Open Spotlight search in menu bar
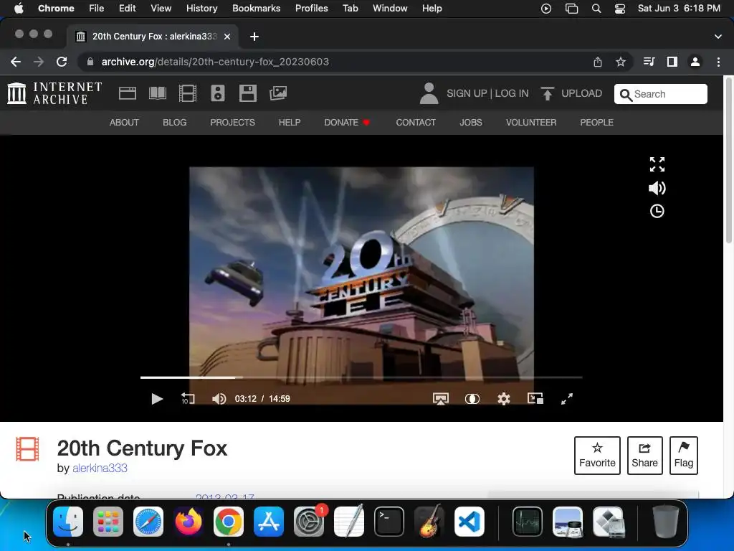Screen dimensions: 734x551 coord(596,9)
